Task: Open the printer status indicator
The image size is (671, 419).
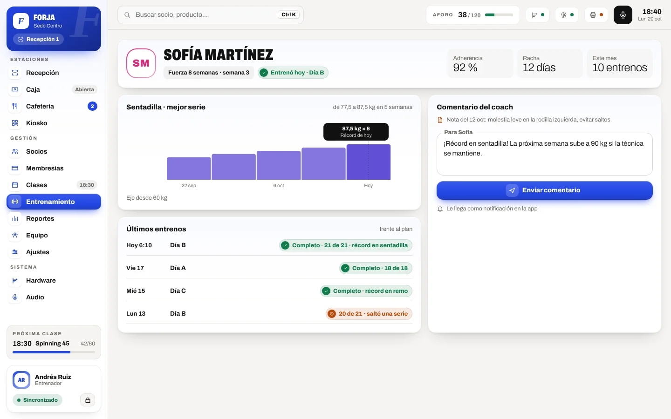Action: click(596, 15)
